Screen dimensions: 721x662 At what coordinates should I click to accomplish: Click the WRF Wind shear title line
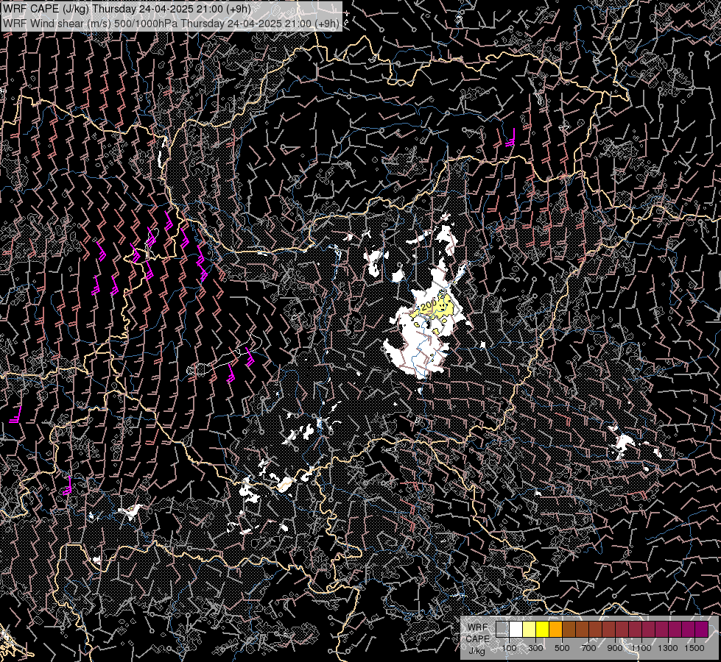coord(171,23)
